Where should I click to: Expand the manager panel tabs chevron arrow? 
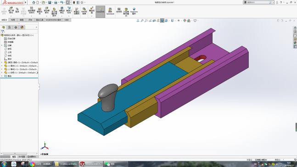36,27
